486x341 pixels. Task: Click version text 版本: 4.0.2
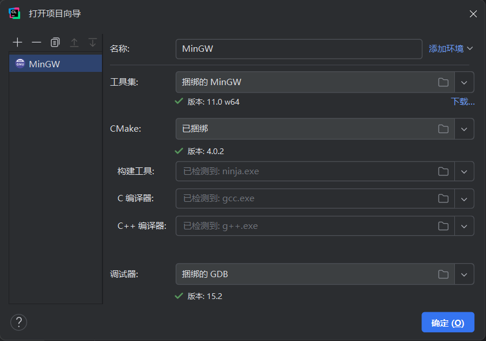click(x=206, y=151)
